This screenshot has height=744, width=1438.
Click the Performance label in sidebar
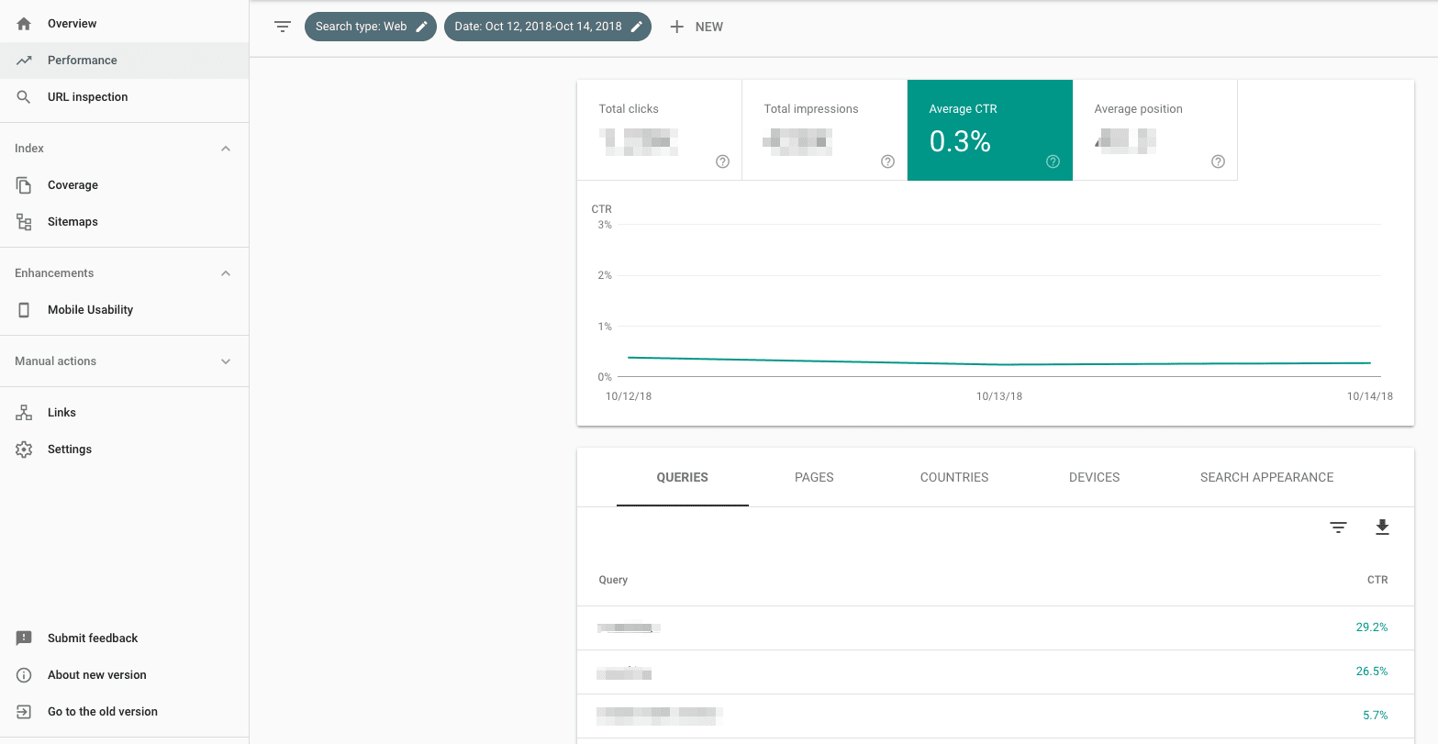click(83, 60)
